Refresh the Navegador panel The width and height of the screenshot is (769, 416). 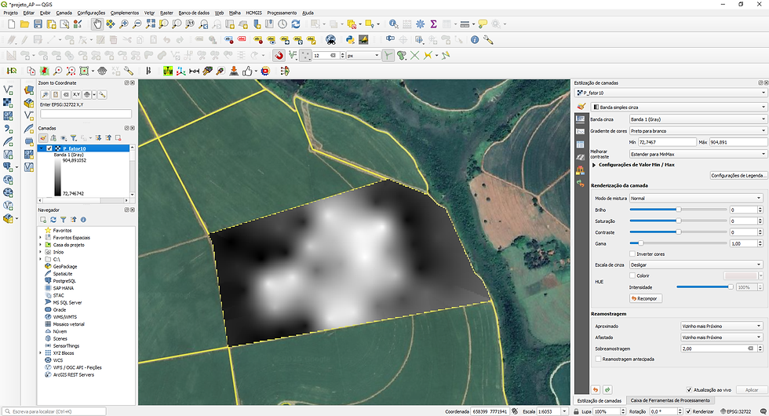pos(53,220)
